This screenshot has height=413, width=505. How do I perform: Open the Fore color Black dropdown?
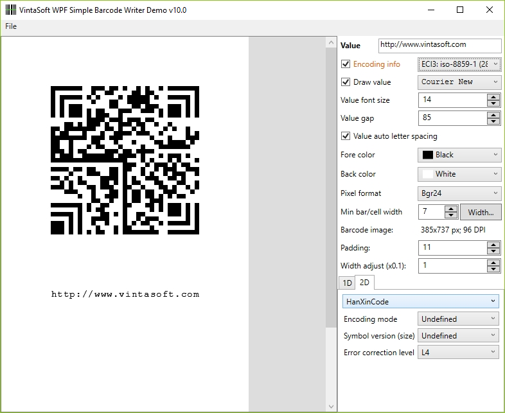[x=459, y=155]
